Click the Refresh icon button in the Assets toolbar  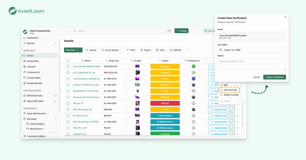point(175,50)
